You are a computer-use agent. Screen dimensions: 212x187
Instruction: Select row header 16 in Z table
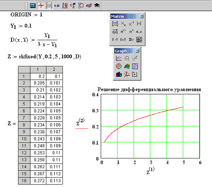click(24, 181)
